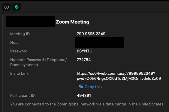Screen dimensions: 169x112
Task: Click the participant ID value 494391
Action: click(84, 95)
